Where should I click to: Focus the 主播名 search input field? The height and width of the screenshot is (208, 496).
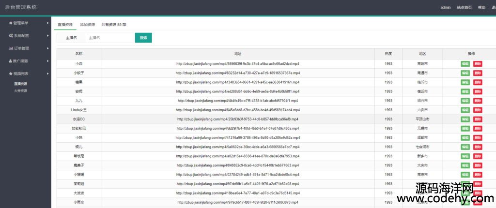tap(109, 38)
